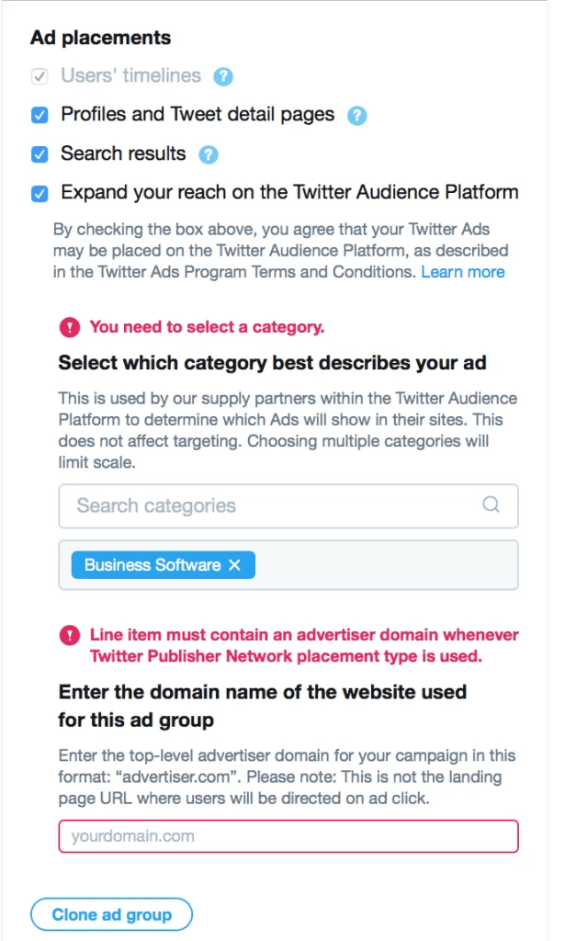Viewport: 565px width, 941px height.
Task: Disable the Search results placement checkbox
Action: point(40,154)
